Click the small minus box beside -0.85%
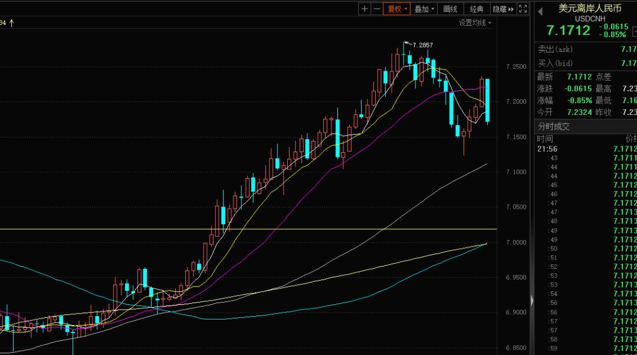637x355 pixels. 633,32
